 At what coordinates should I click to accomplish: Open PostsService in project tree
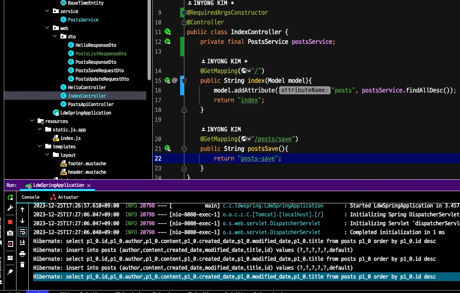pyautogui.click(x=83, y=19)
